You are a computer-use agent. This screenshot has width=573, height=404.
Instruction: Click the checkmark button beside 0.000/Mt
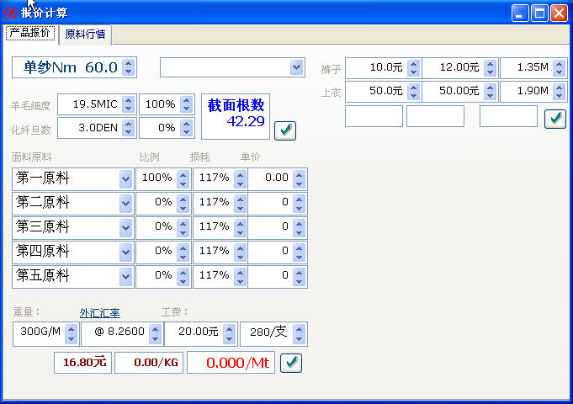click(291, 363)
